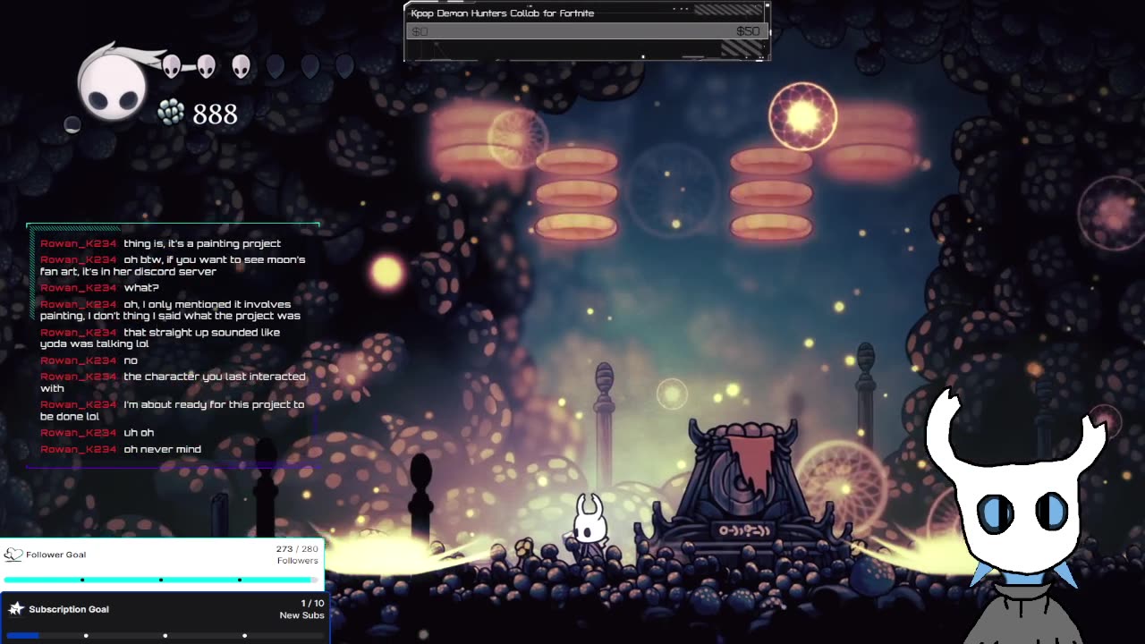Click the large soul vessel mask icon
This screenshot has width=1145, height=644.
point(111,86)
